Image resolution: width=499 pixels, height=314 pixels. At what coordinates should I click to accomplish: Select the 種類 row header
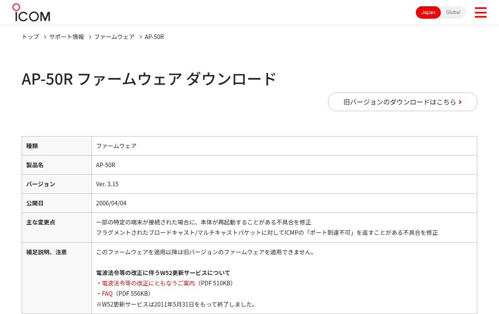coord(57,146)
